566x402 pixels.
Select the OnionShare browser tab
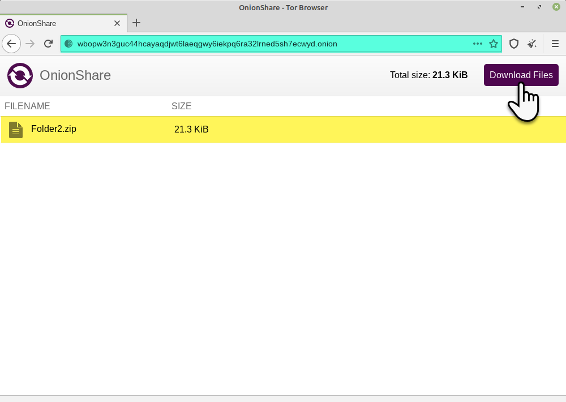[x=63, y=23]
